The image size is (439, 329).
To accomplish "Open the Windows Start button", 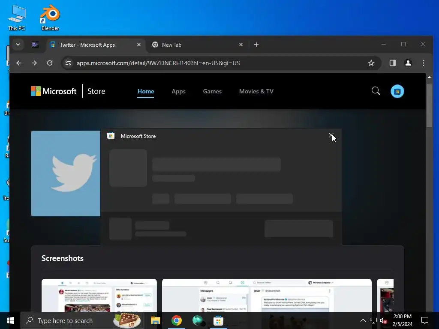I will click(x=10, y=320).
